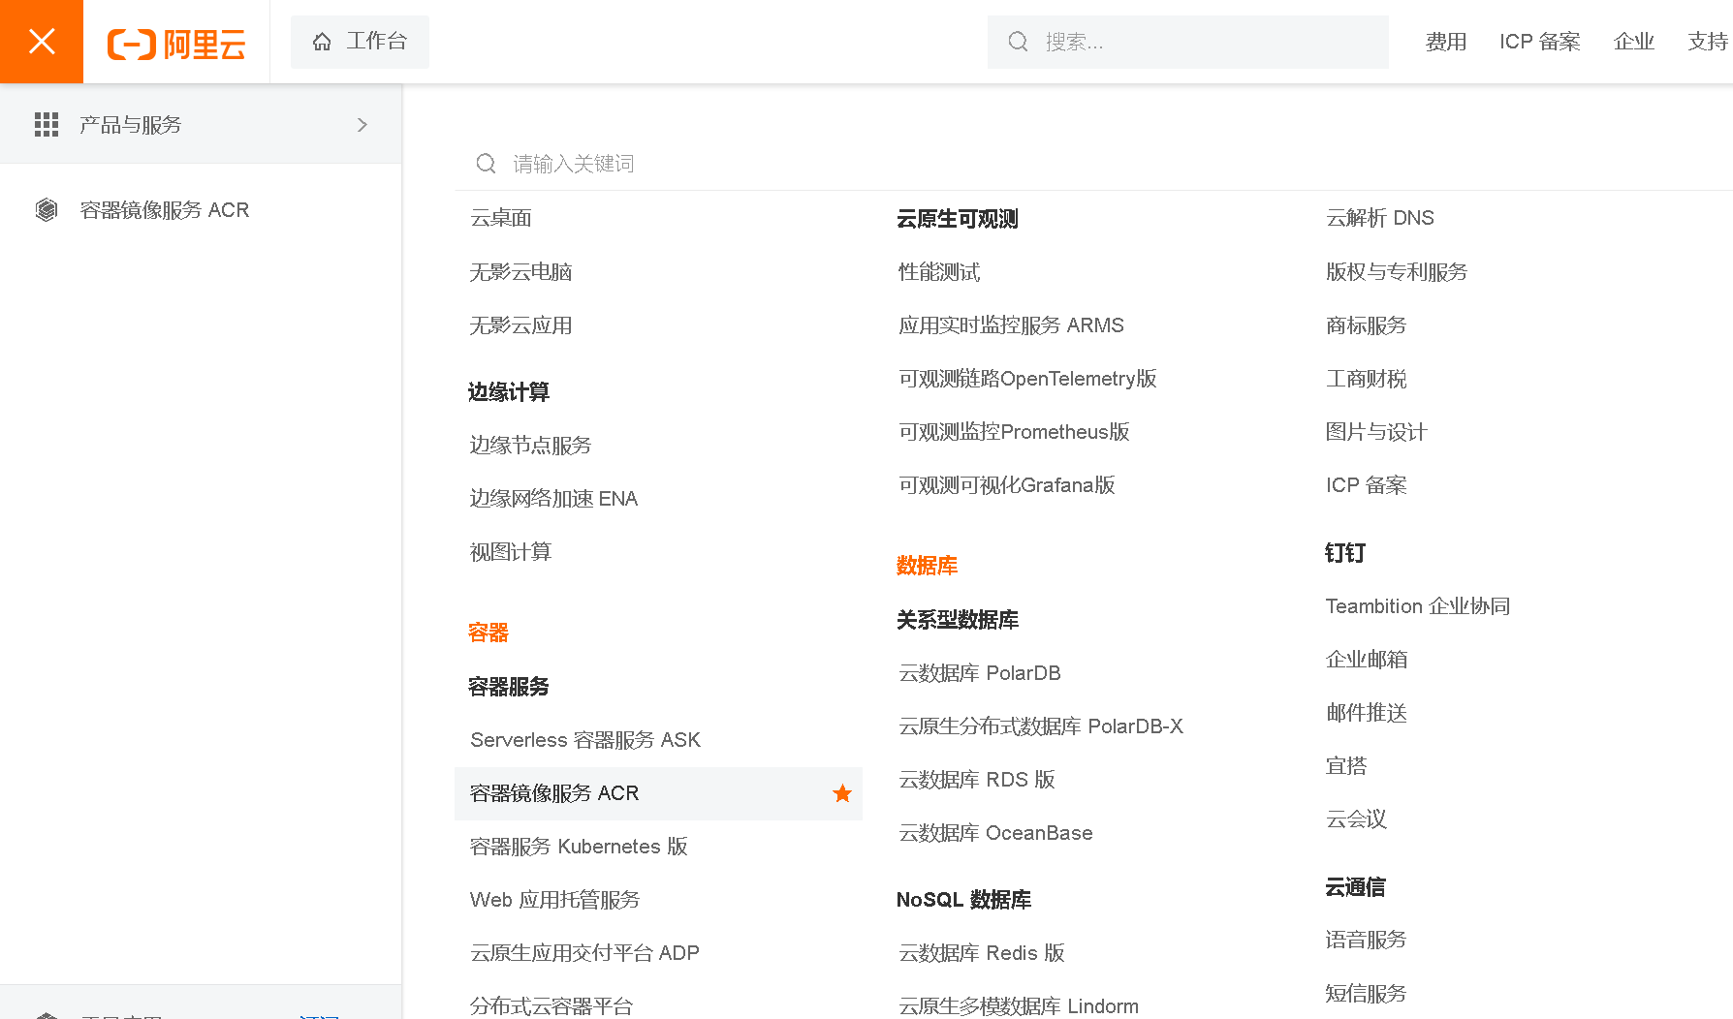This screenshot has width=1733, height=1019.
Task: Unfavorite 容器镜像服务 ACR via its star
Action: click(841, 793)
